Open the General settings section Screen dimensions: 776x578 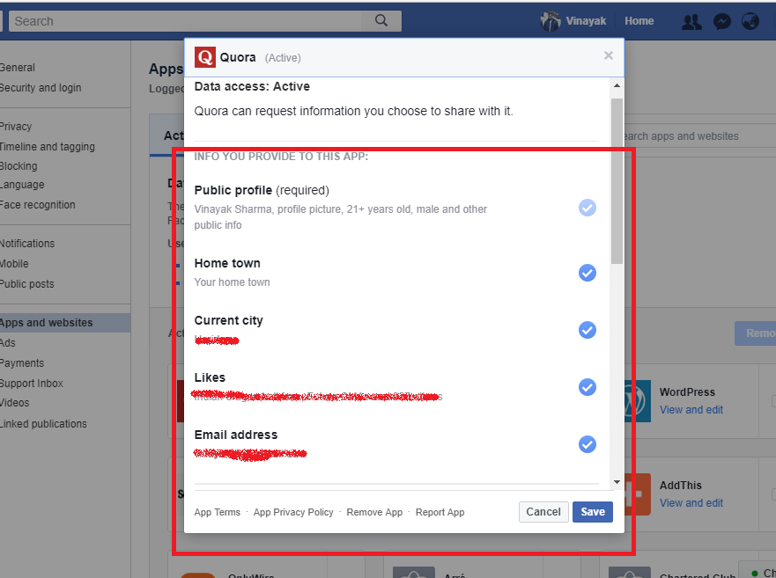[x=18, y=68]
